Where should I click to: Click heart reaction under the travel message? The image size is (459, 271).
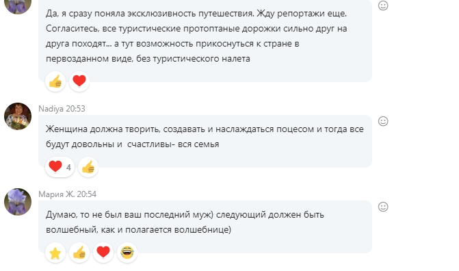(x=79, y=81)
